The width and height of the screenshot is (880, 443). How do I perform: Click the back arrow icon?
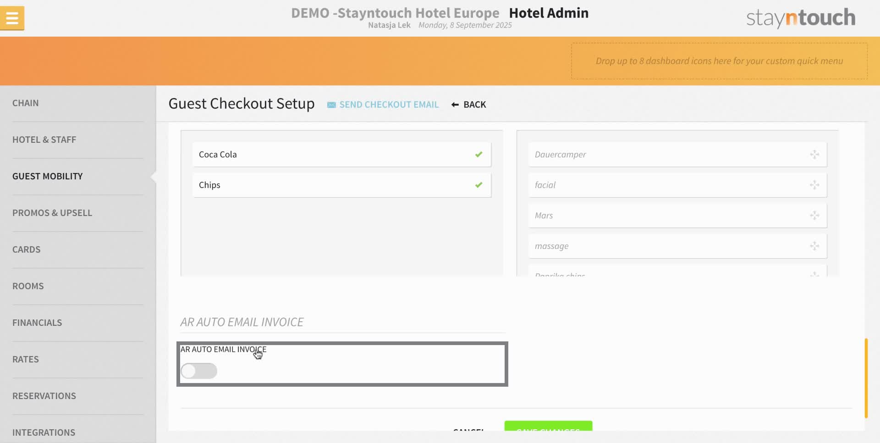454,104
